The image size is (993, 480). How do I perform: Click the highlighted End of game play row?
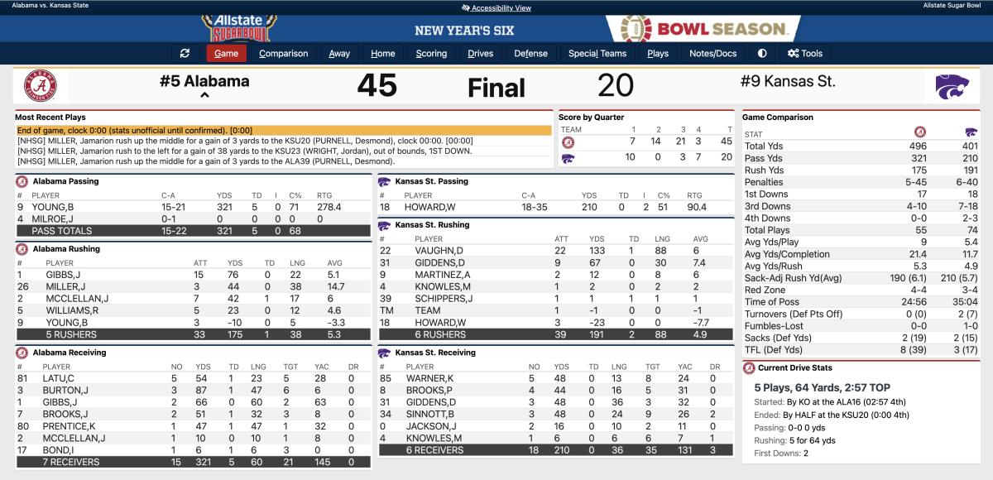284,131
